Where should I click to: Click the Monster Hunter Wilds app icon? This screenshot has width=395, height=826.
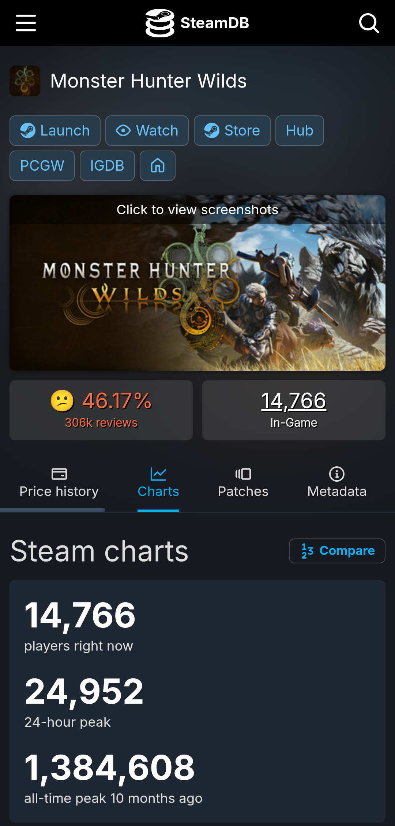click(x=25, y=81)
